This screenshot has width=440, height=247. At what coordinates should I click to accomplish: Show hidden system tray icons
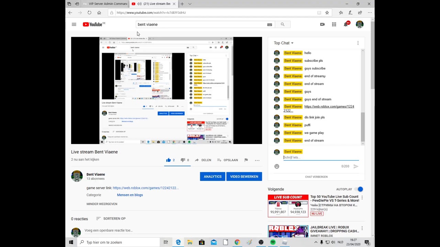[x=316, y=242]
